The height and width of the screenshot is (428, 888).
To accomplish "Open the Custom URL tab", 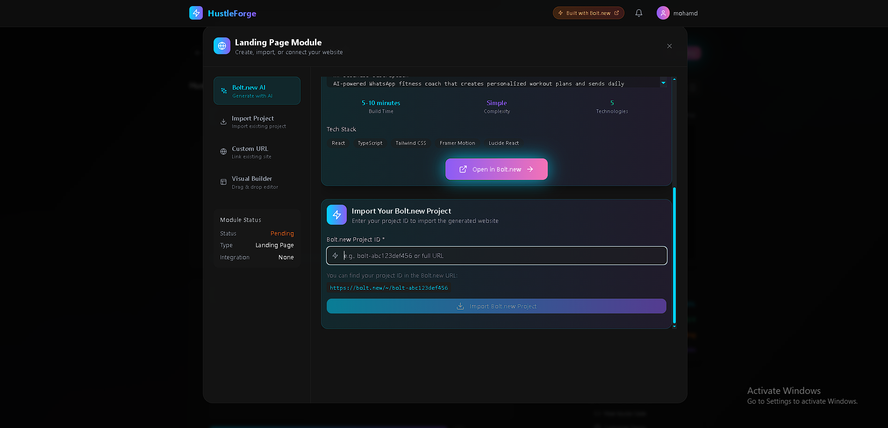I will [257, 152].
